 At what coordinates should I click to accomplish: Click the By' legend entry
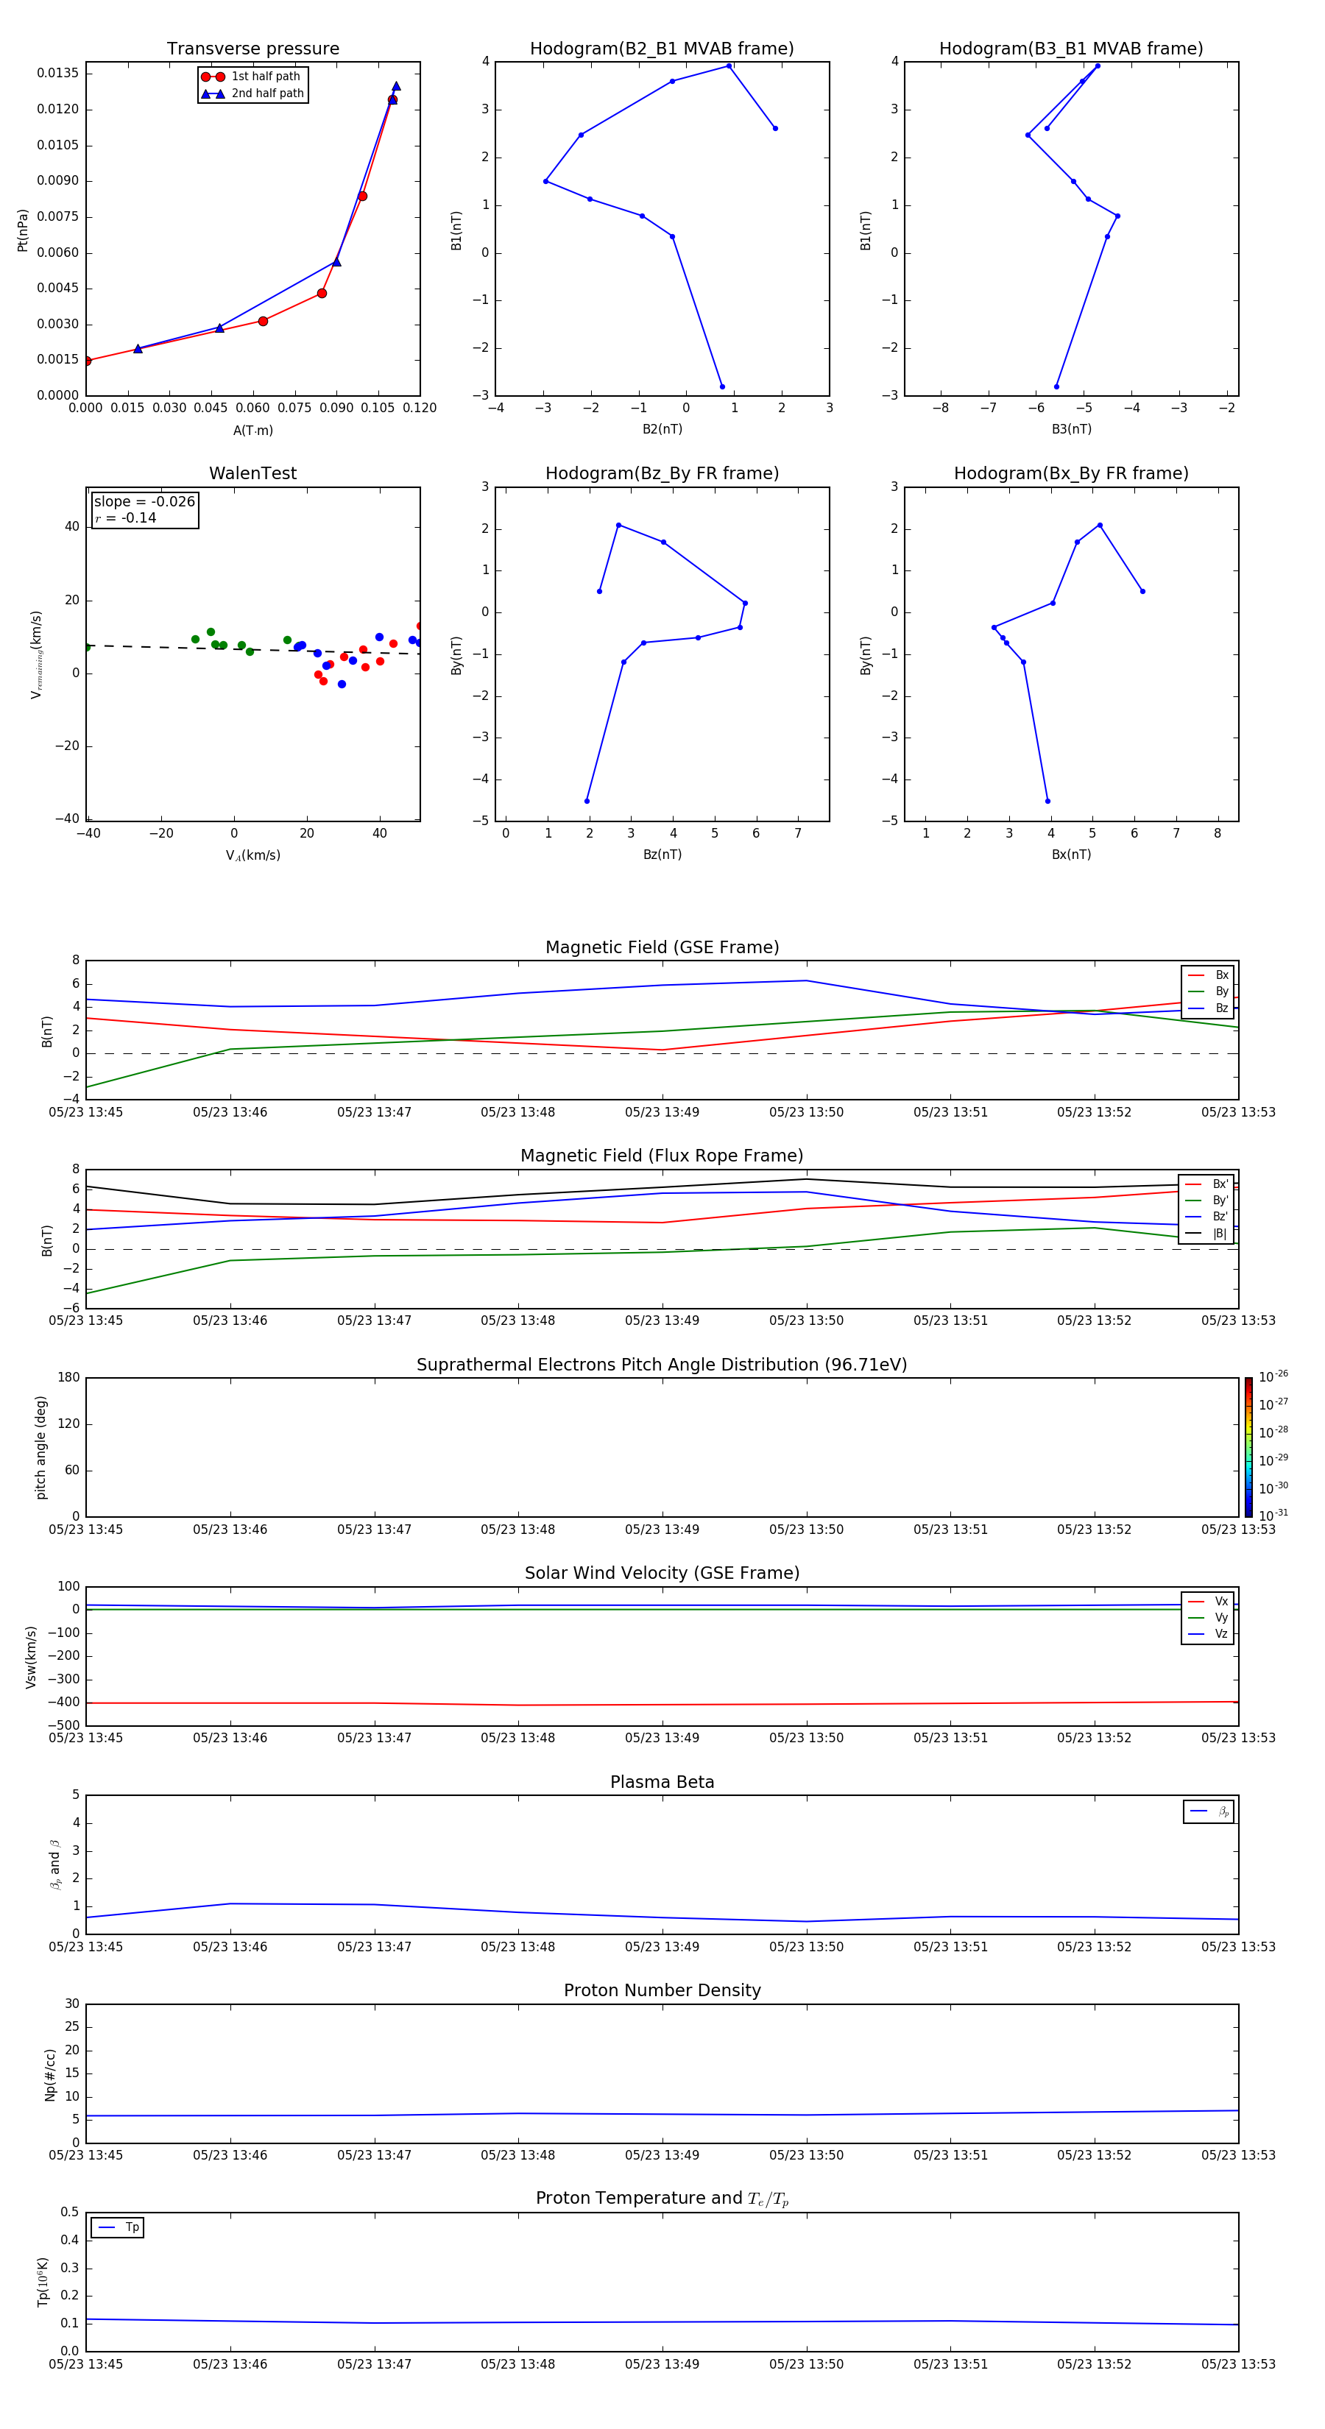point(1207,1201)
